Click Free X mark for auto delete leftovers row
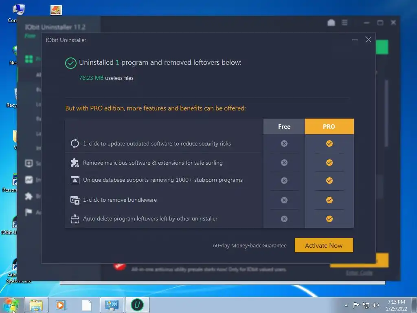Viewport: 417px width, 313px height. tap(284, 219)
